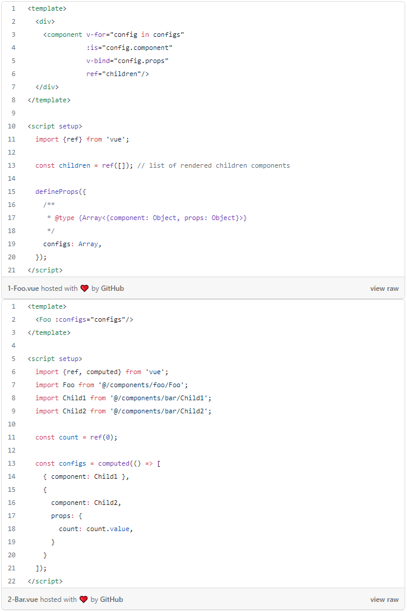Open GitHub link in 1-Foo.vue footer
Image resolution: width=407 pixels, height=612 pixels.
112,288
